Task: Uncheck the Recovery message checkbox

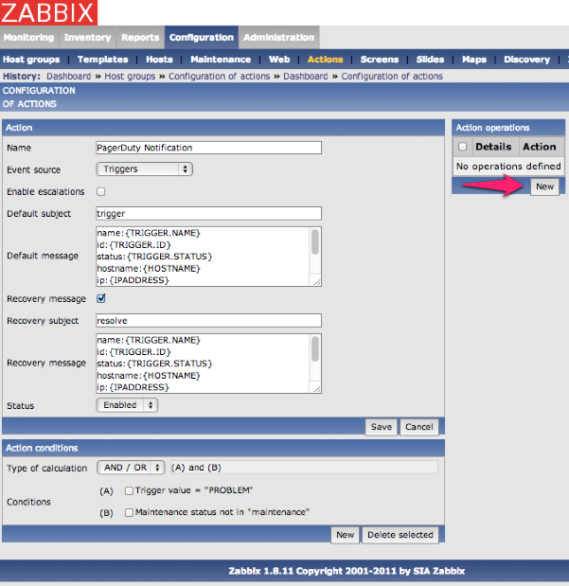Action: [101, 298]
